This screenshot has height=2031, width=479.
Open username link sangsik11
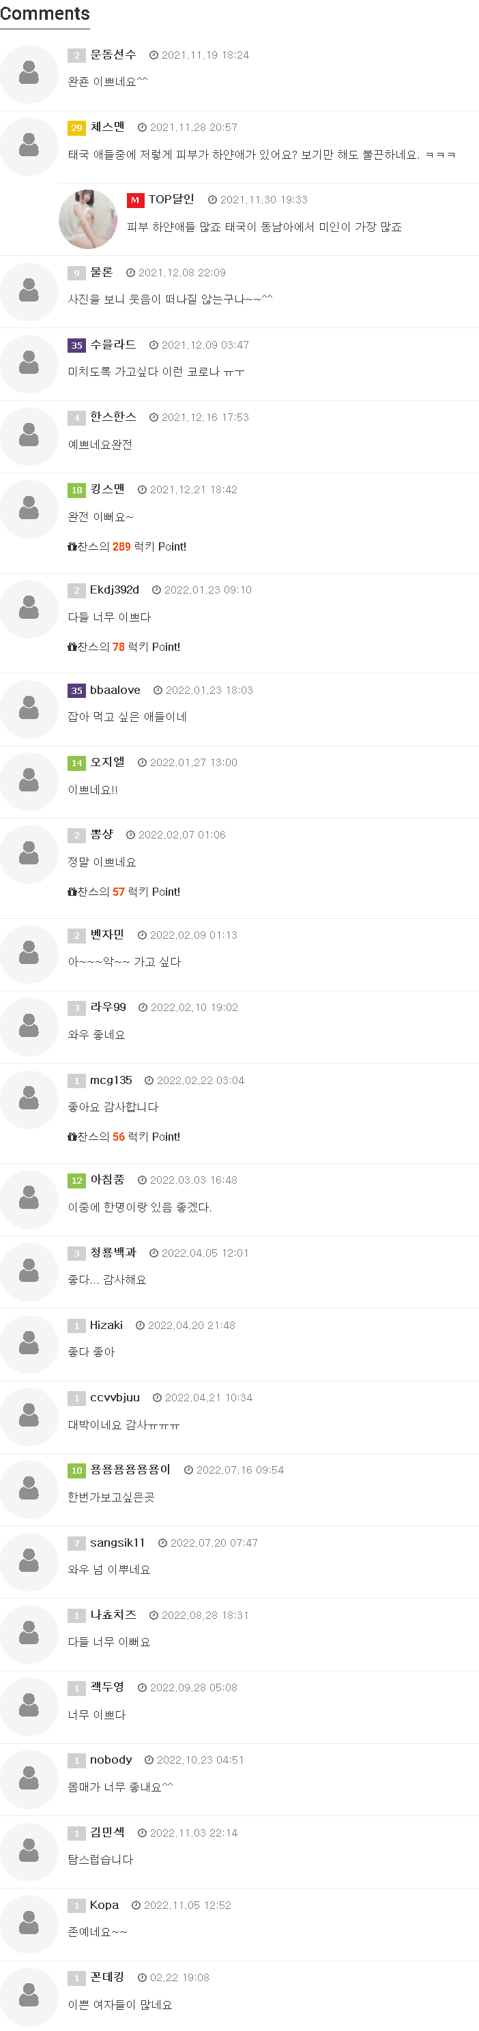(117, 1542)
